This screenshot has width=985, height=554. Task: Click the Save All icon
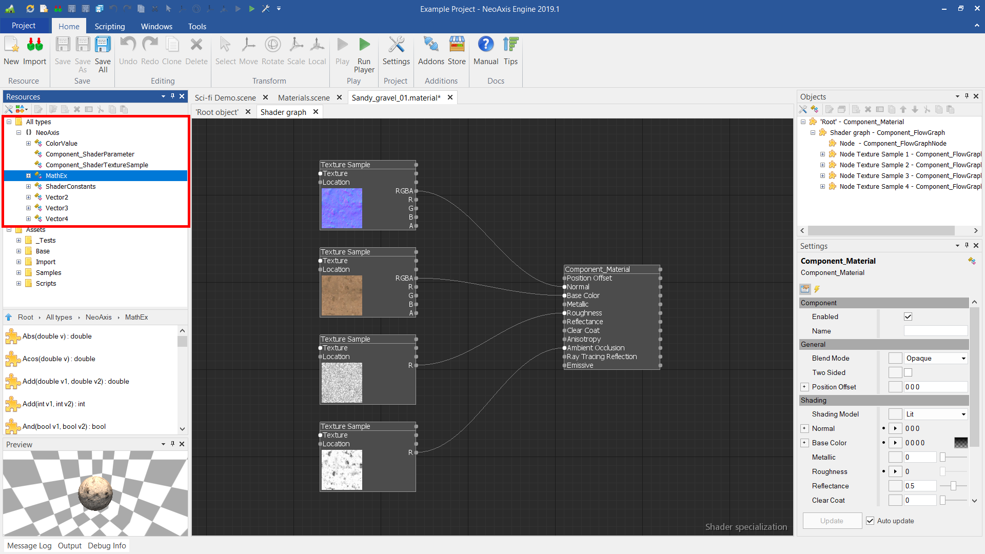(103, 45)
